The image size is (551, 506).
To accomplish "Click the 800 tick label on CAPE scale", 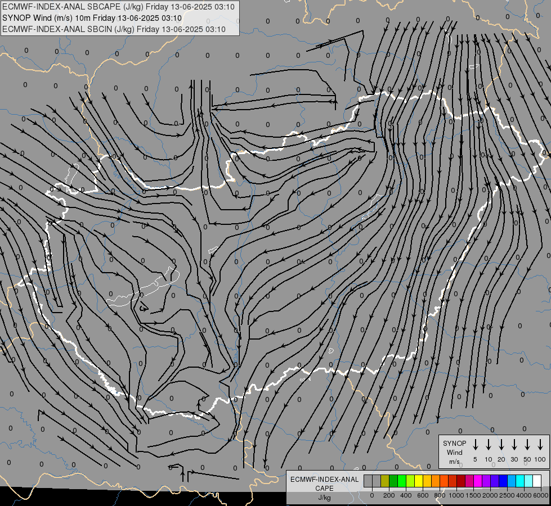I will [x=440, y=495].
